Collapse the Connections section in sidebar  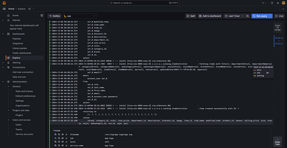point(3,67)
